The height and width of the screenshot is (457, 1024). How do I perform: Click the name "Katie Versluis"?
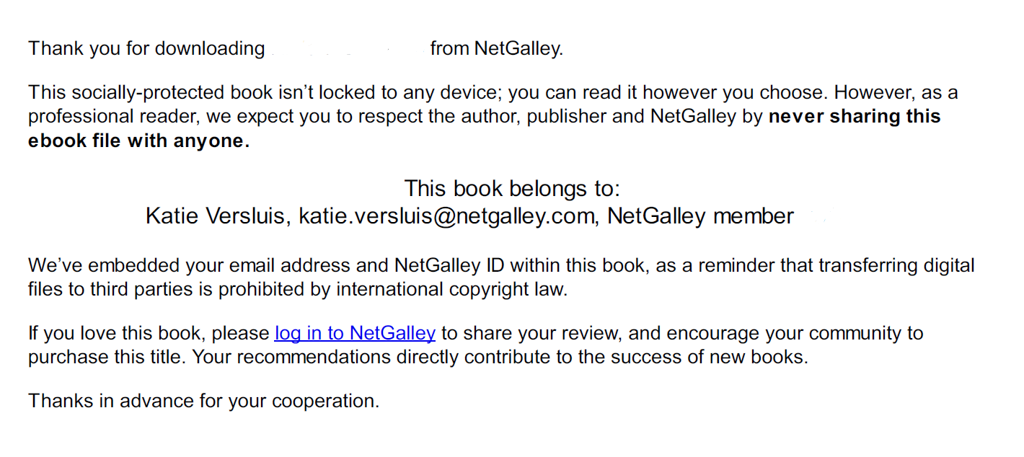pyautogui.click(x=216, y=216)
